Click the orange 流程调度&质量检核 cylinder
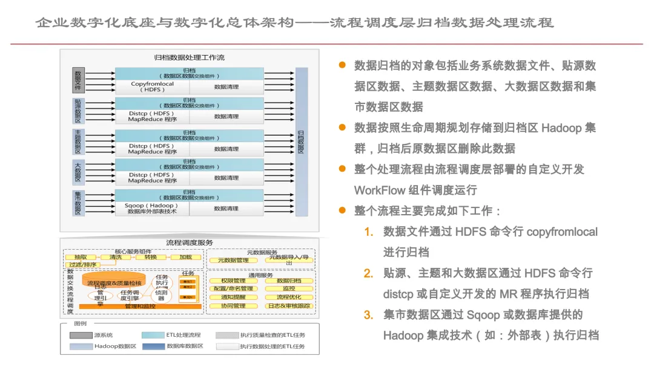This screenshot has width=654, height=367. [x=114, y=279]
